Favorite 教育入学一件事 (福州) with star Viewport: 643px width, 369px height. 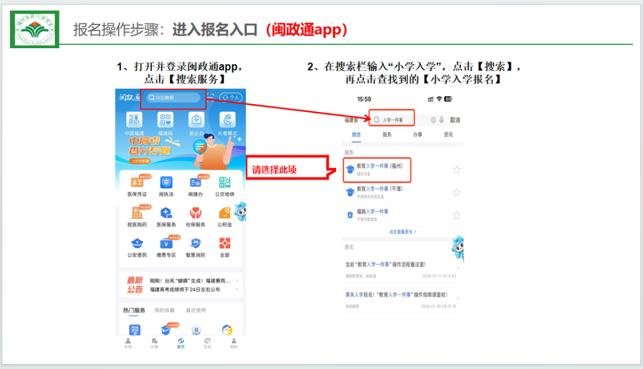(x=457, y=170)
